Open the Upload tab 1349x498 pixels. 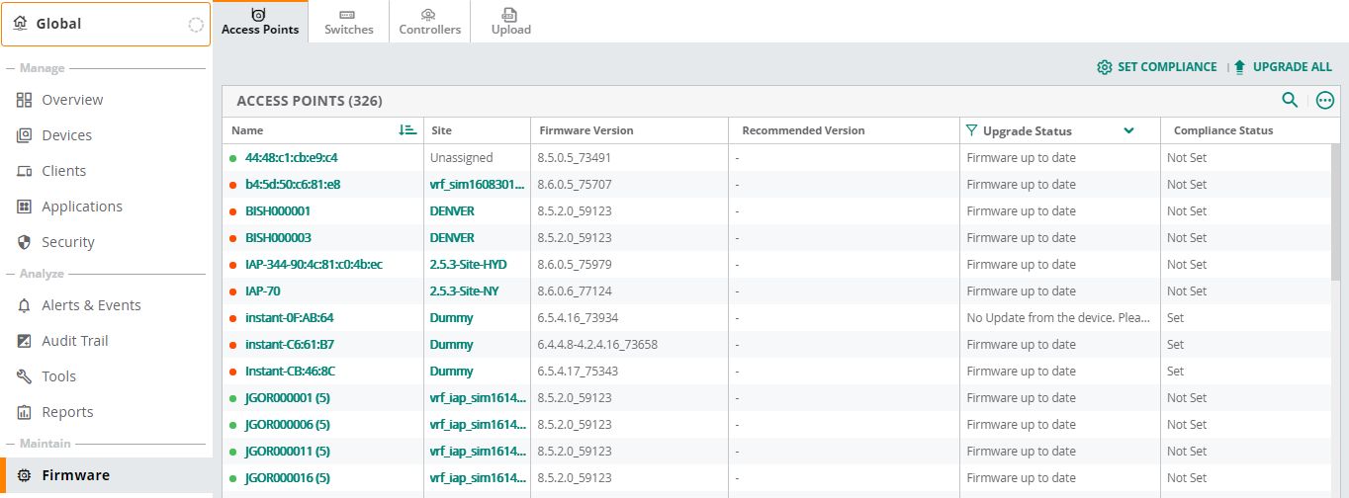click(x=510, y=22)
